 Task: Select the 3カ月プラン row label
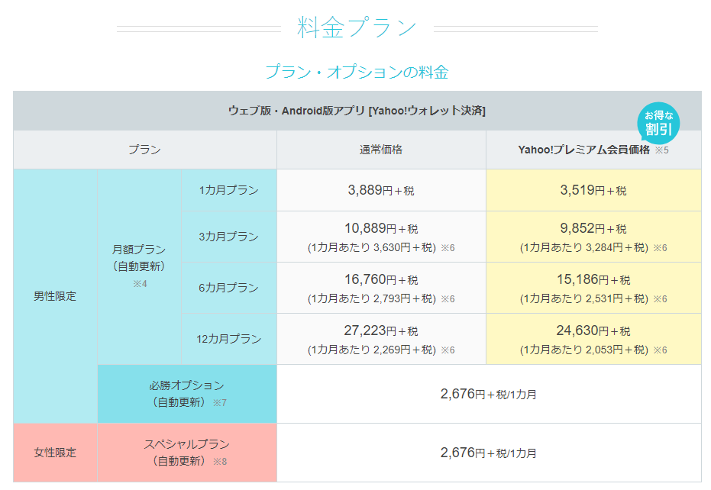pos(228,237)
